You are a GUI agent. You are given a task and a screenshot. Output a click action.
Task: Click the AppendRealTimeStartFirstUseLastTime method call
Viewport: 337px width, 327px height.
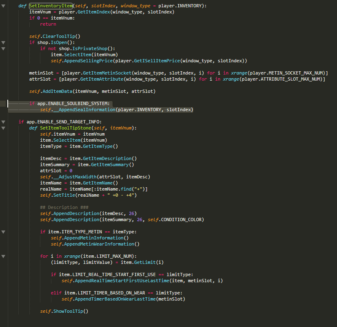point(122,281)
